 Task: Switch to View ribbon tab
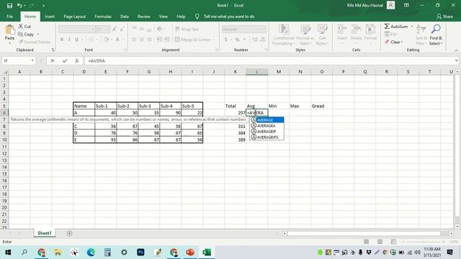[x=164, y=17]
